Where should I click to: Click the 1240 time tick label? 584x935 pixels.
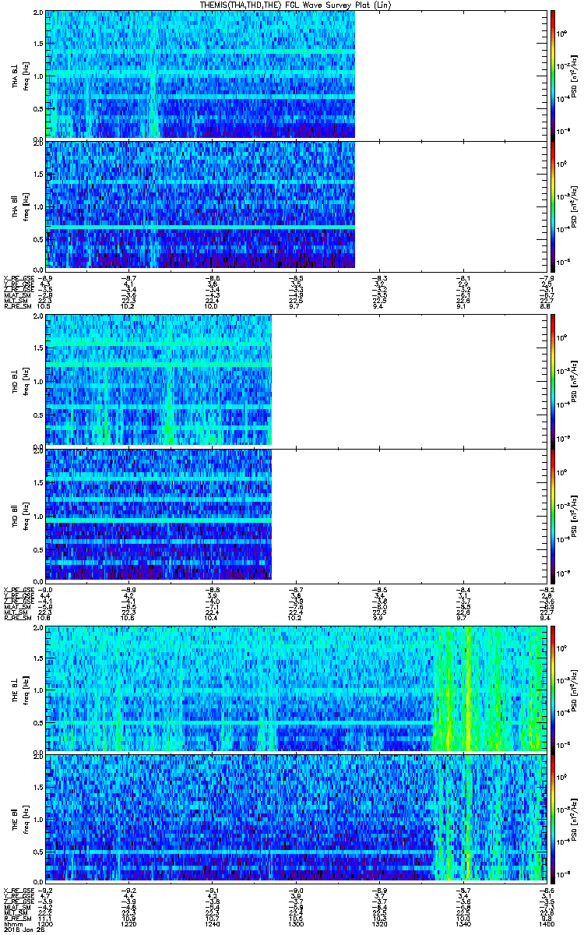212,923
